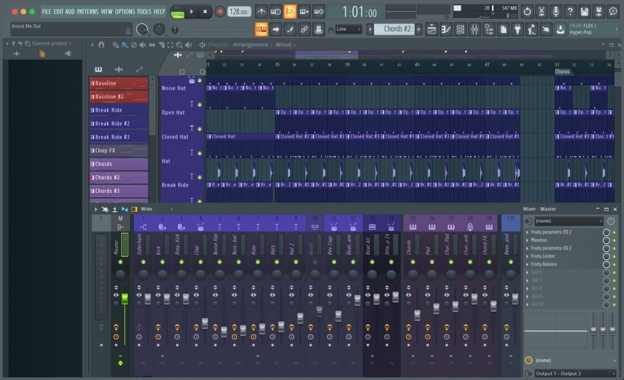Expand the Fruity Balance slot arrow
Viewport: 624px width, 380px height.
[x=528, y=264]
